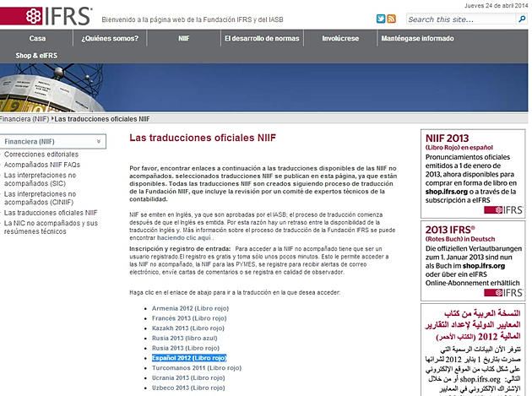Image resolution: width=532 pixels, height=396 pixels.
Task: Open the NIIF navigation menu
Action: (x=183, y=38)
